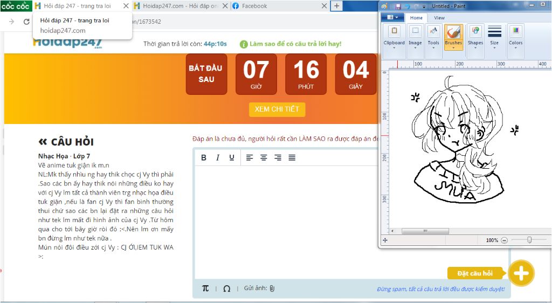This screenshot has height=303, width=552.
Task: Click the Paint horizontal scrollbar thumb
Action: pyautogui.click(x=425, y=231)
